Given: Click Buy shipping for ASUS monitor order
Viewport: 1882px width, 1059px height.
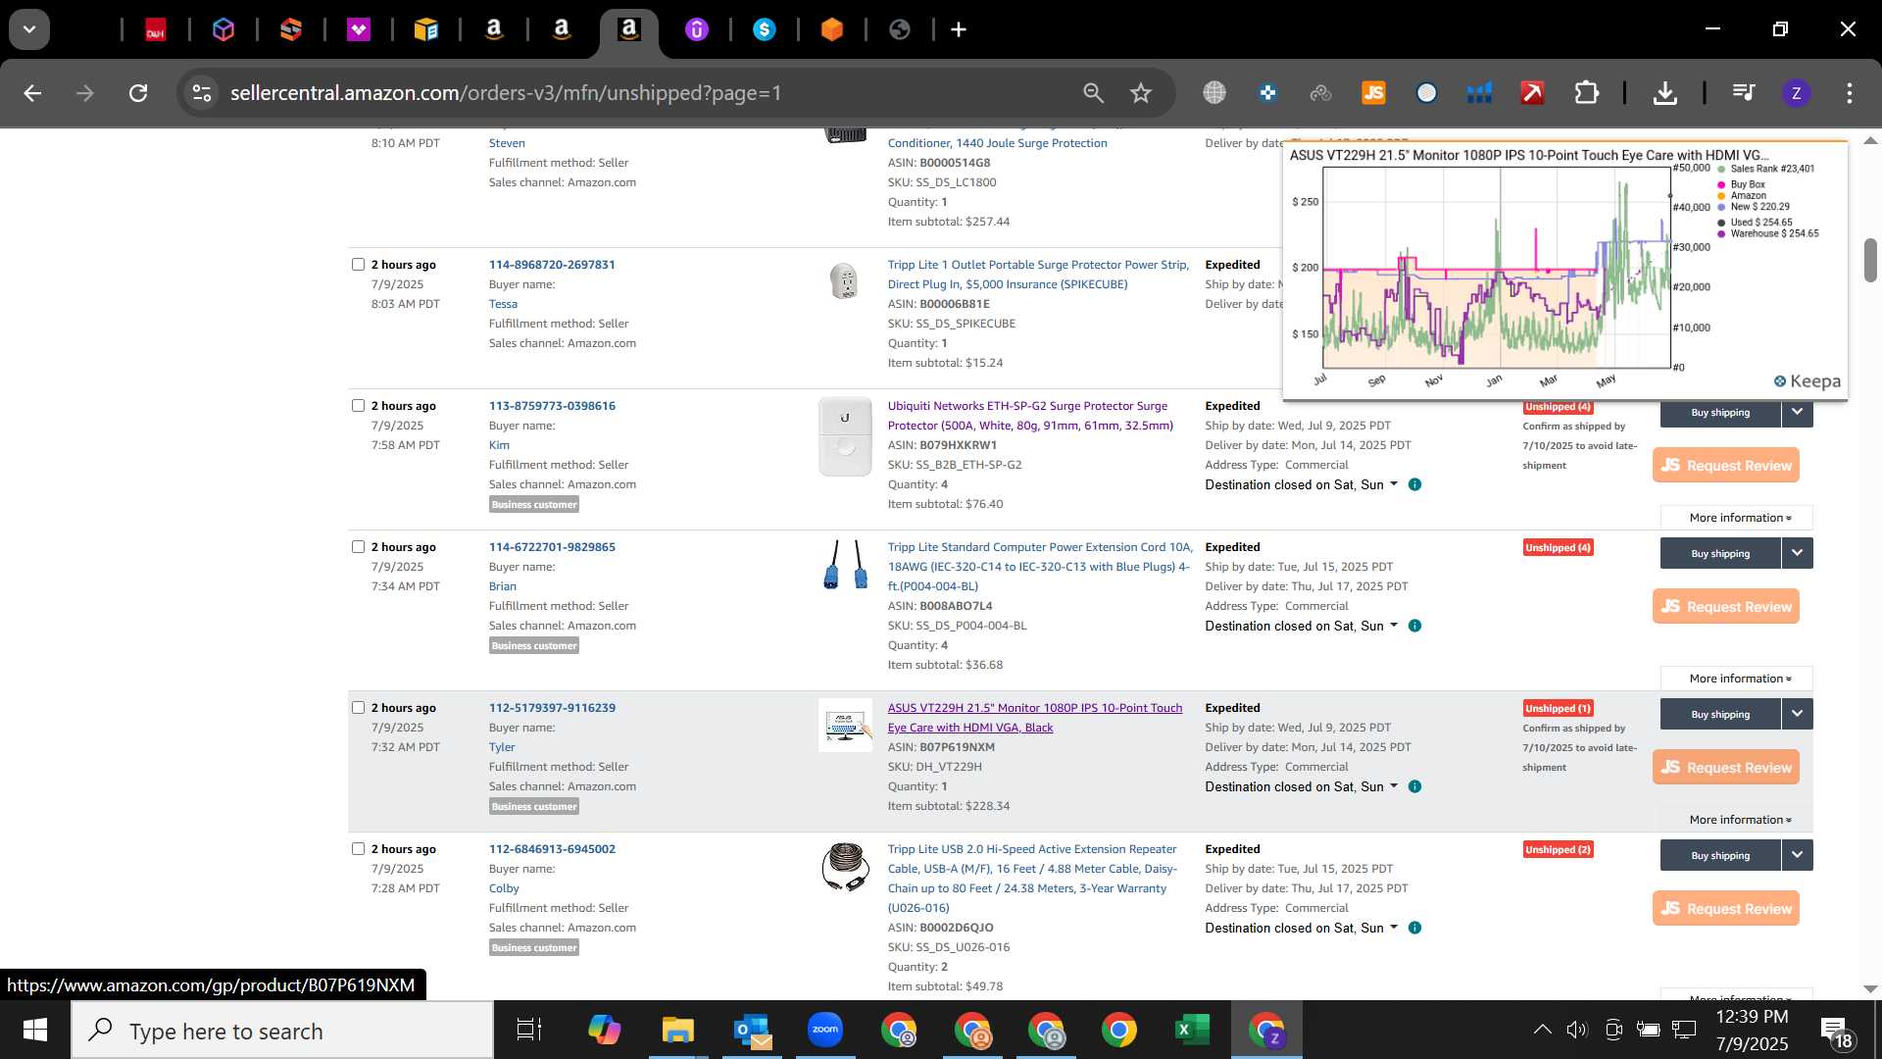Looking at the screenshot, I should pos(1720,714).
